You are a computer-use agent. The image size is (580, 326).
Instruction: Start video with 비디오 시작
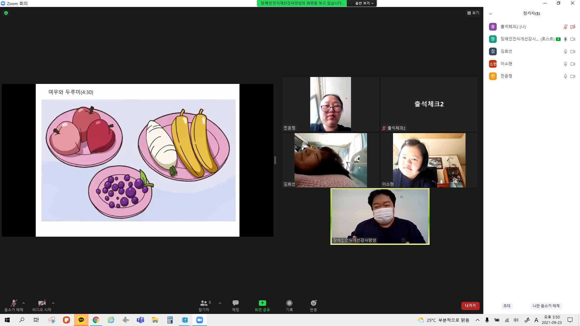click(42, 305)
